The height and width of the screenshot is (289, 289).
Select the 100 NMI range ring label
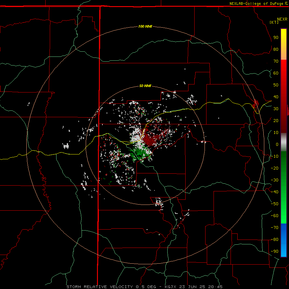click(x=145, y=26)
